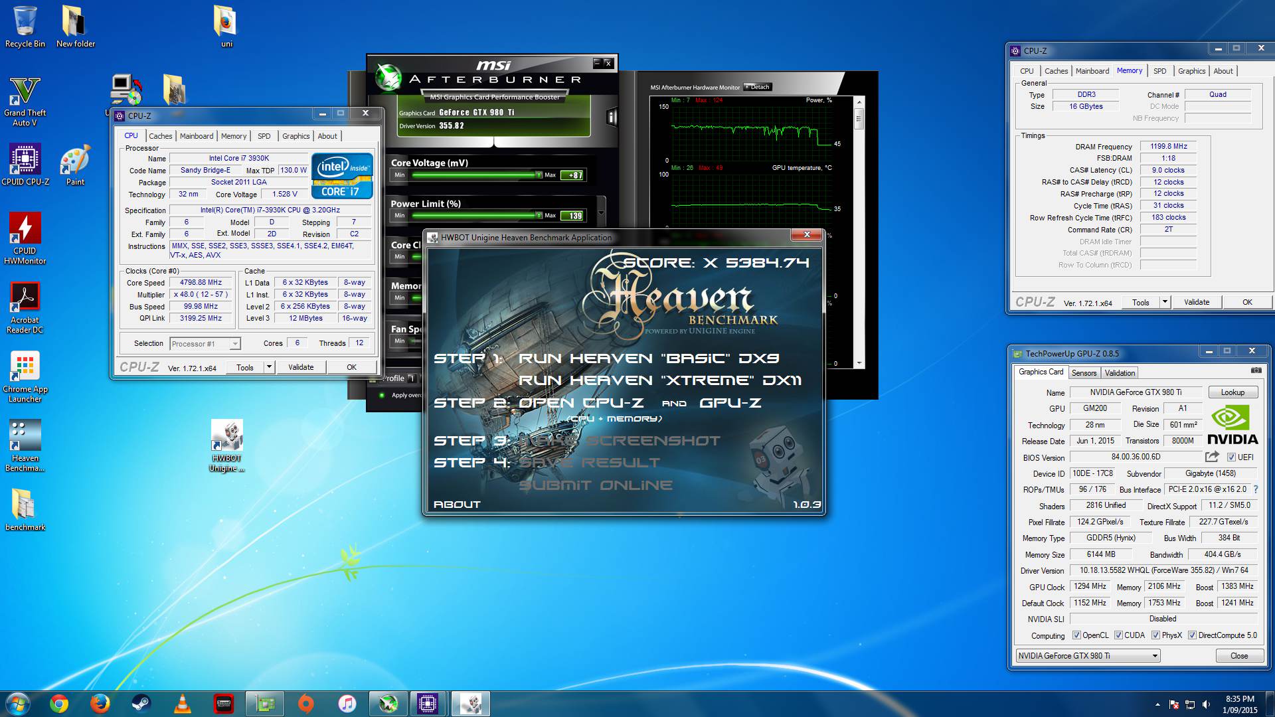Click the Power Limit slider in Afterburner
The height and width of the screenshot is (717, 1275).
pyautogui.click(x=477, y=216)
